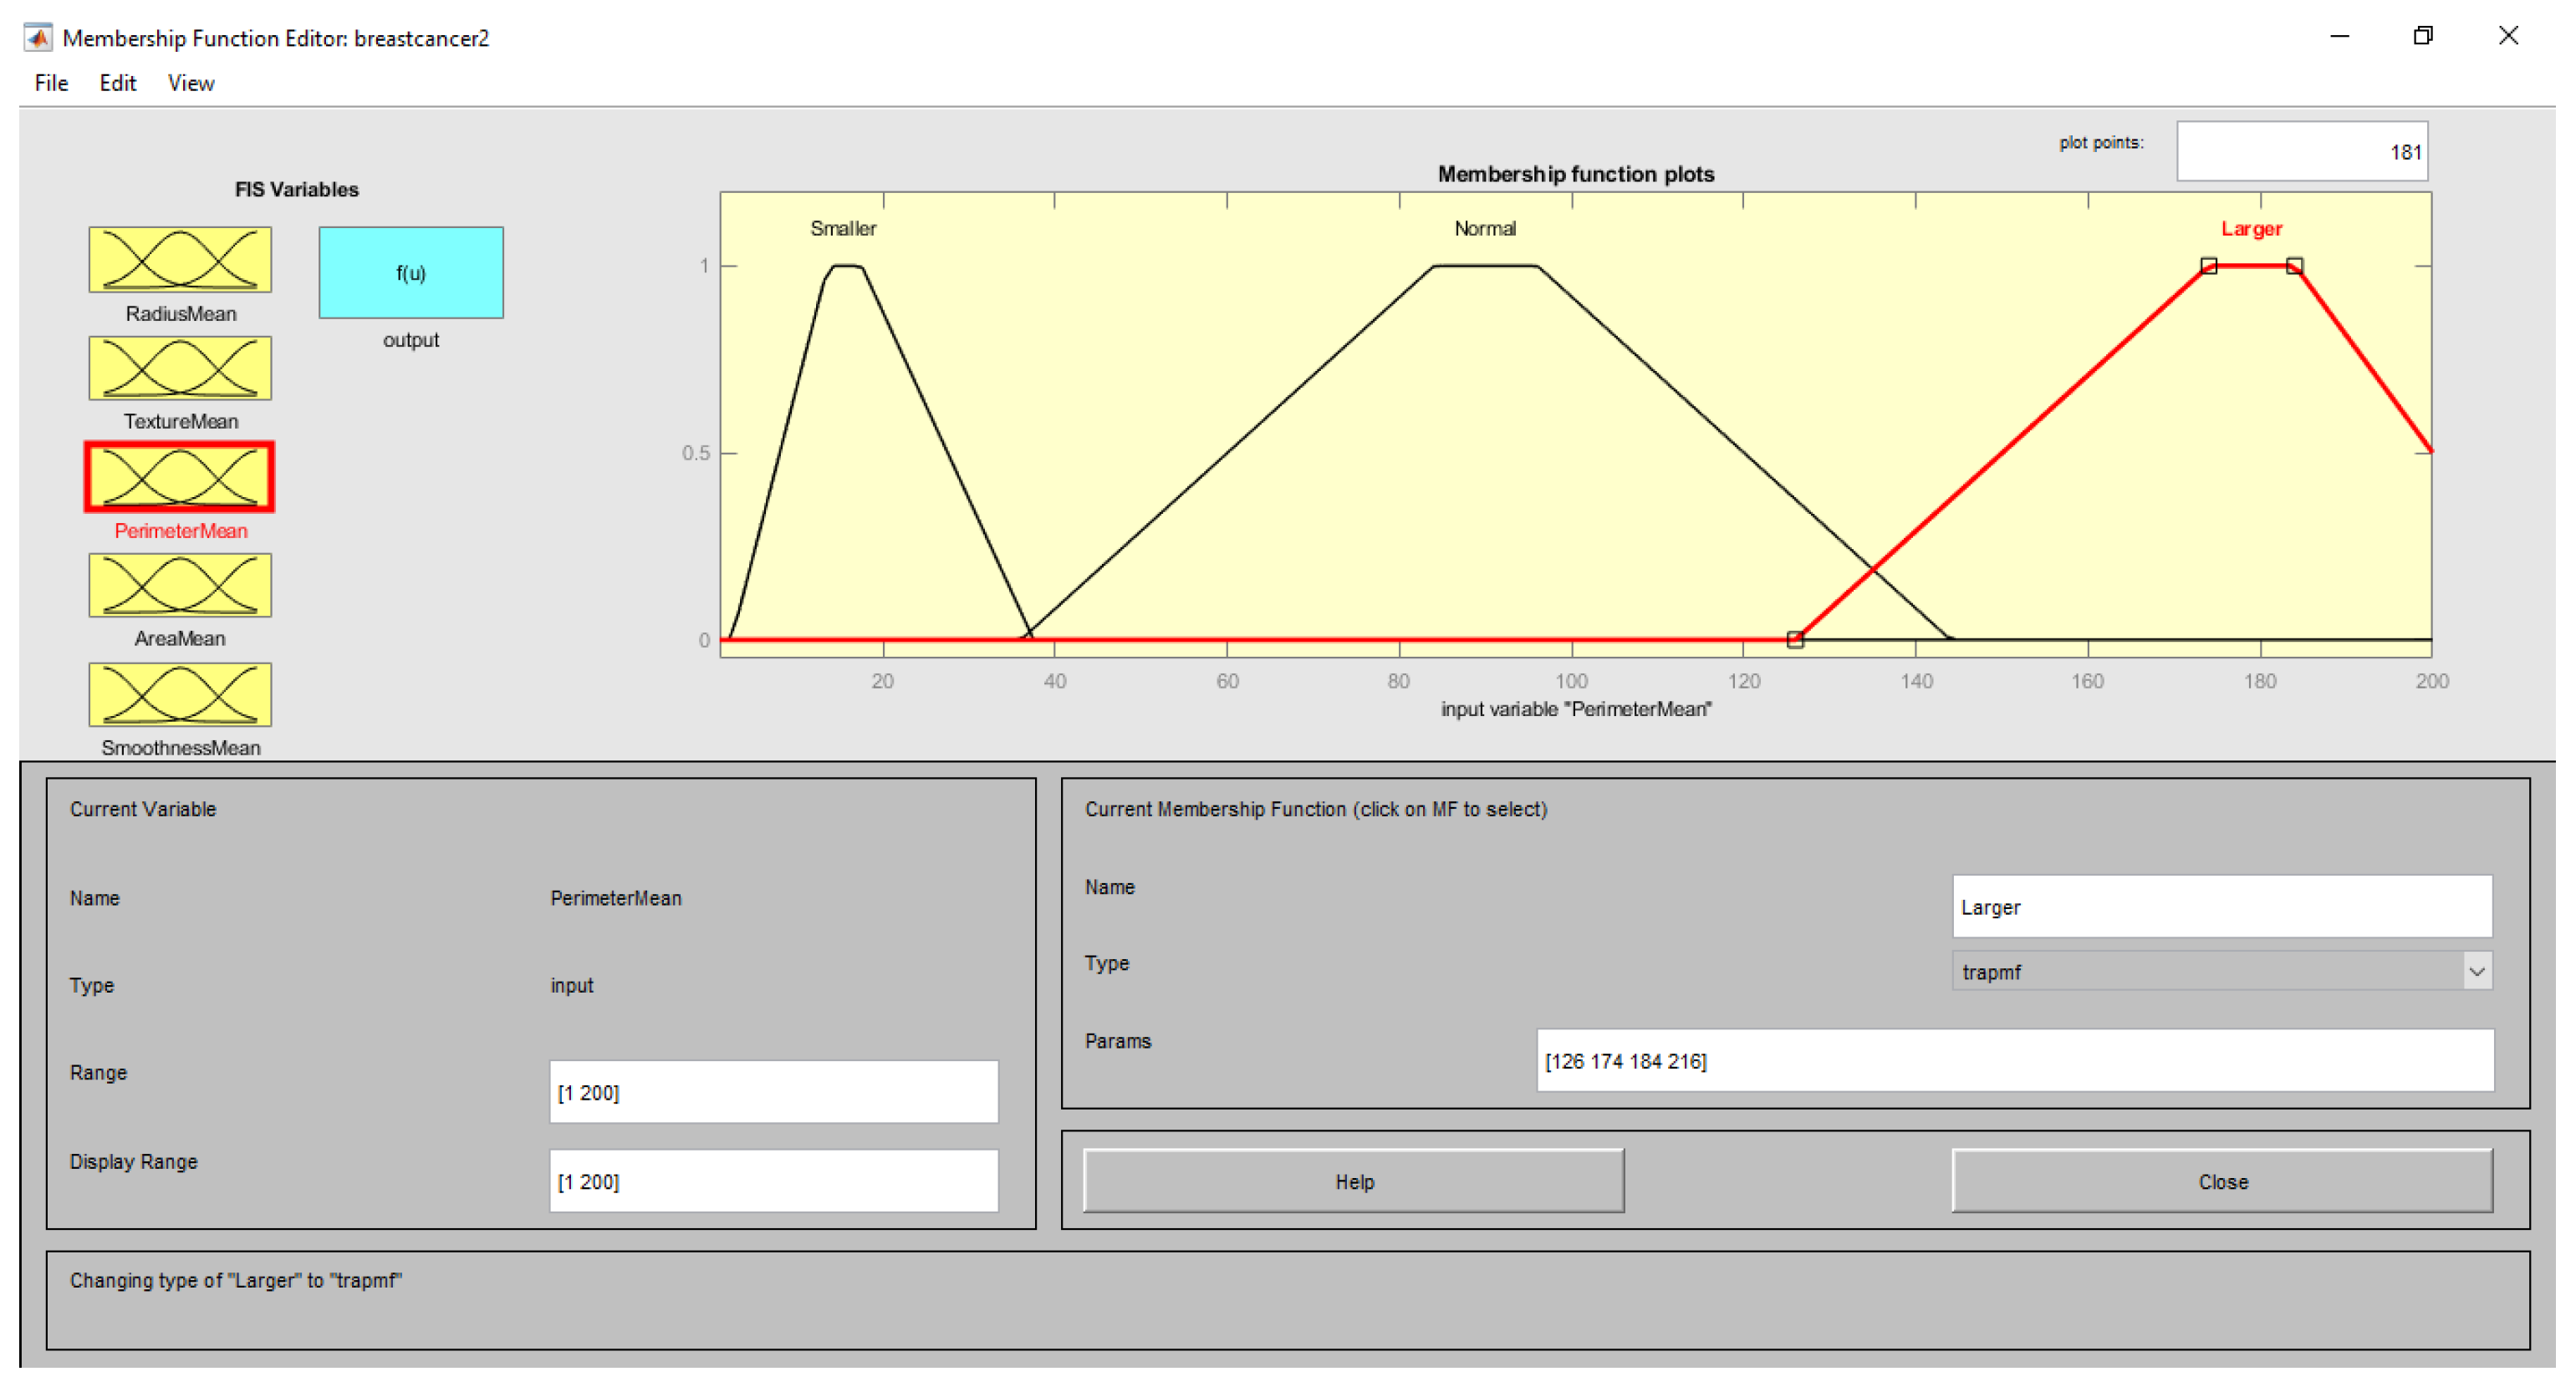Click the Help button
This screenshot has width=2576, height=1397.
click(x=1354, y=1181)
